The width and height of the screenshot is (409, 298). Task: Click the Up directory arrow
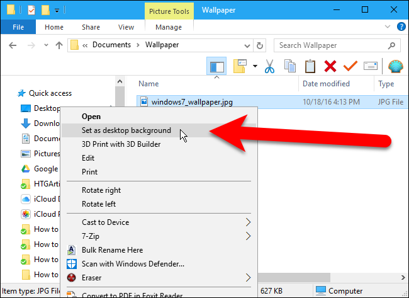[x=59, y=45]
